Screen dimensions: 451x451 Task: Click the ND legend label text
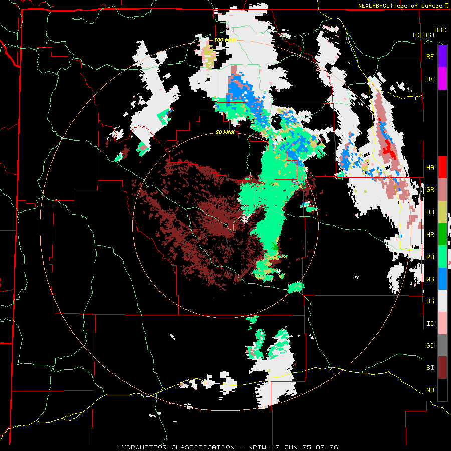(430, 390)
